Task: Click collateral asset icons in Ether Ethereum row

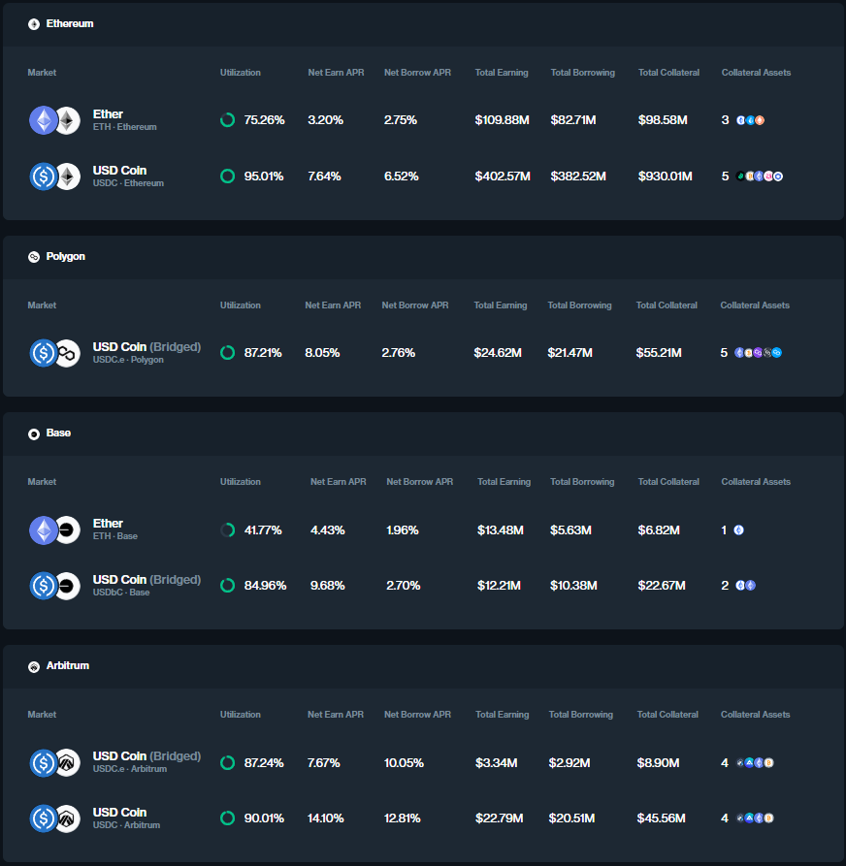Action: coord(750,120)
